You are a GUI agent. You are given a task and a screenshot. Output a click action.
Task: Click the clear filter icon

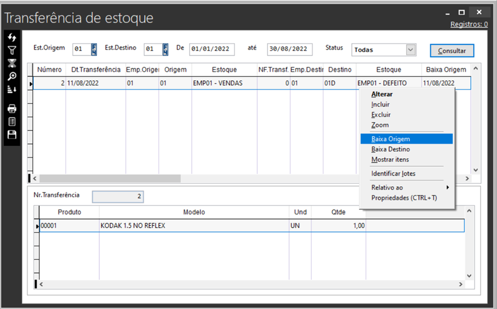[12, 63]
